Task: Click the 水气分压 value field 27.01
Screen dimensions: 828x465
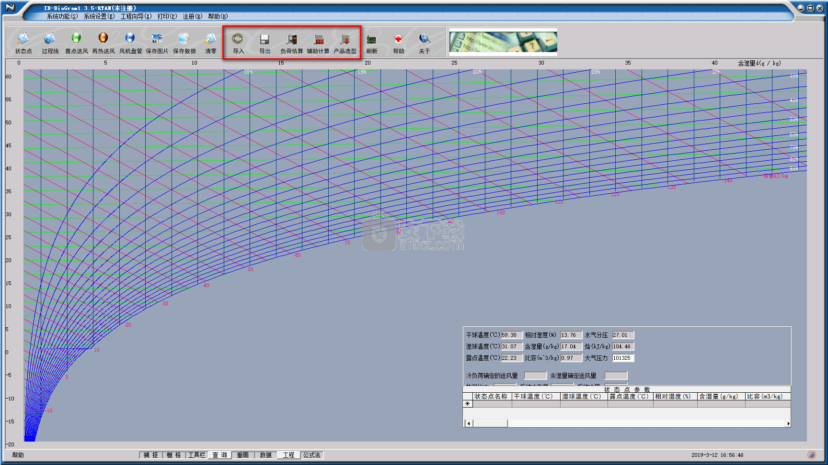Action: (x=623, y=335)
